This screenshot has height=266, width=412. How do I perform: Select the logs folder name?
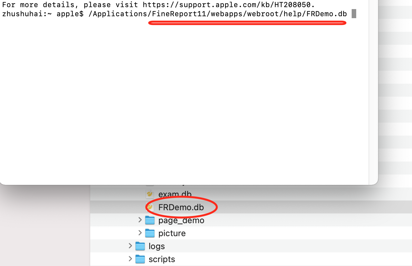pos(157,247)
